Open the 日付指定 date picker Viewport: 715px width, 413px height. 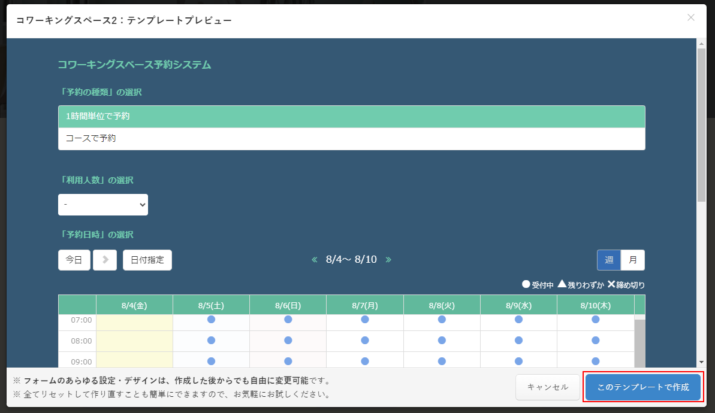coord(147,260)
